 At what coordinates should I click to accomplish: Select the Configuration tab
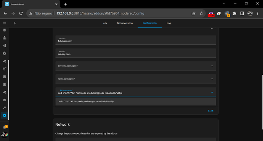[x=150, y=23]
